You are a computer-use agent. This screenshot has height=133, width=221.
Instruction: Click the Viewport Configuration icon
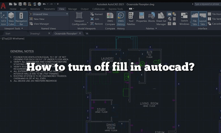point(79,16)
